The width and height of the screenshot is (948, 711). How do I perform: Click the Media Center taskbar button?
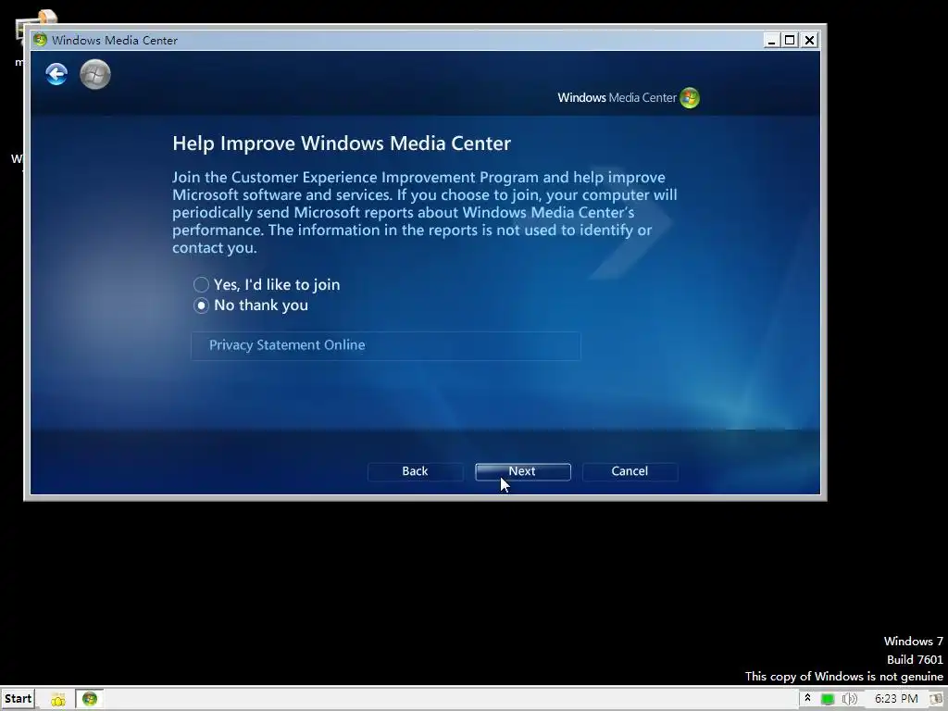click(90, 699)
